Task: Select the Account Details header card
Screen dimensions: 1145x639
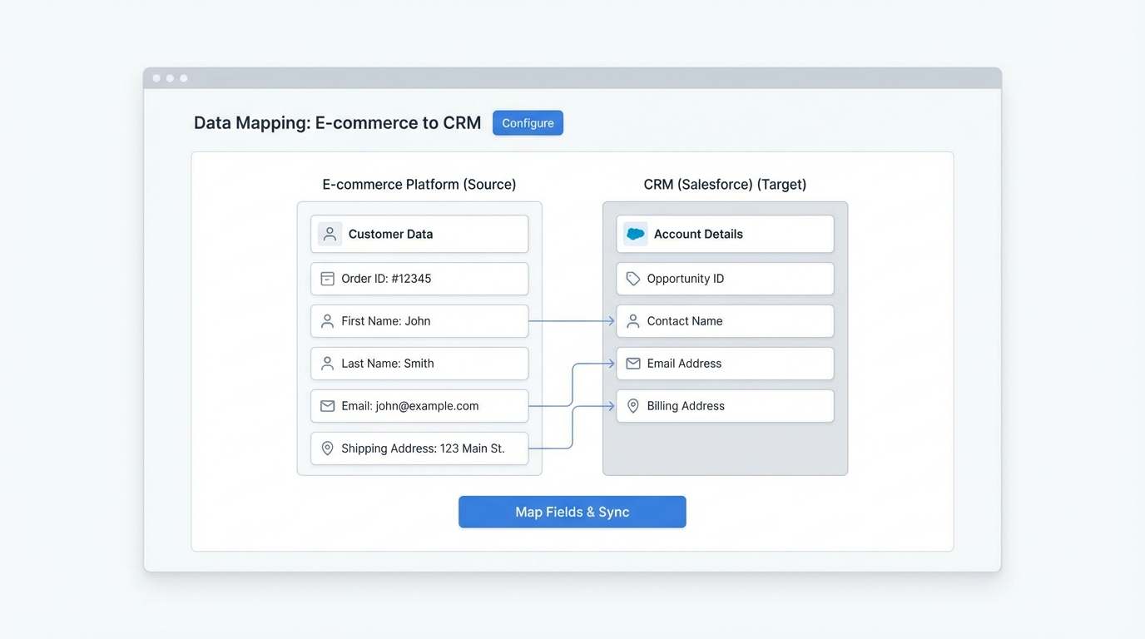Action: click(724, 234)
